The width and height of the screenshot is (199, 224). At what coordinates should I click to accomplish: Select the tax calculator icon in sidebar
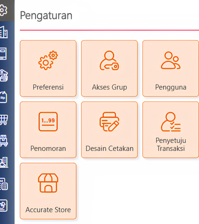[x=4, y=184]
